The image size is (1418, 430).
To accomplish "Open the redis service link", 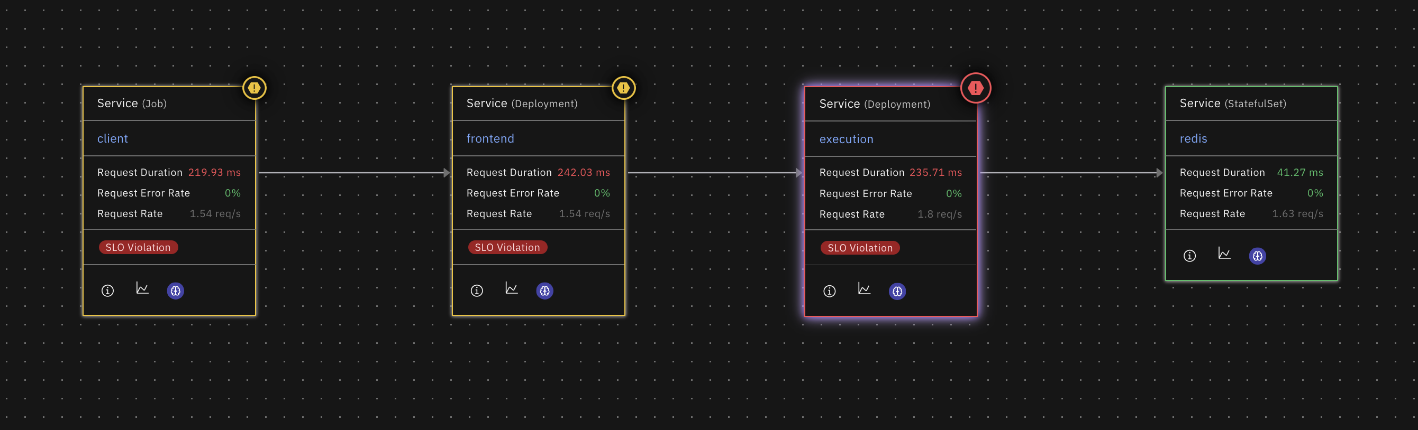I will click(1193, 138).
